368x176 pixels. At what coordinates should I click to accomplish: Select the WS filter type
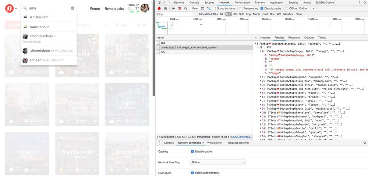[279, 14]
